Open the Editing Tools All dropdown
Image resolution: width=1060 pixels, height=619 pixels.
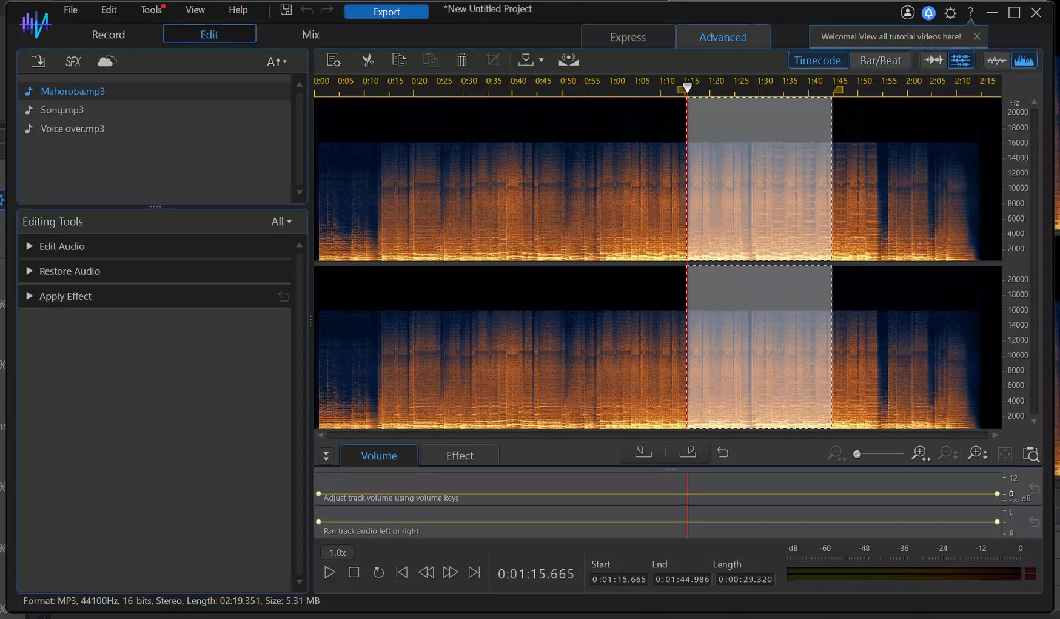coord(281,222)
